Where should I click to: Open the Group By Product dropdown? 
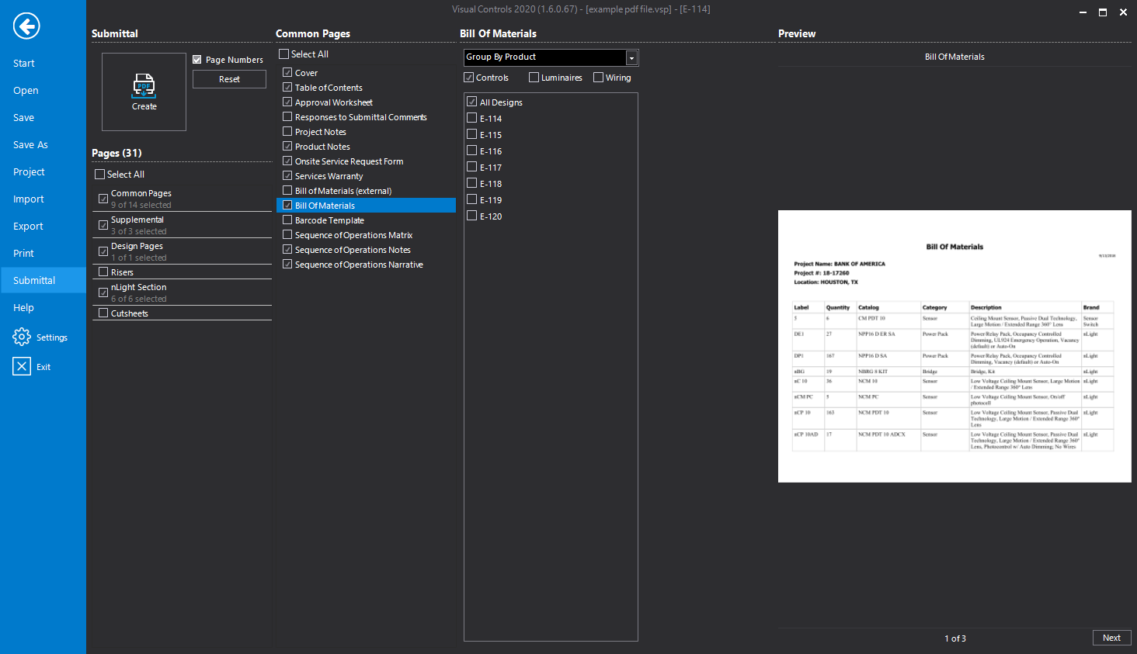tap(631, 57)
